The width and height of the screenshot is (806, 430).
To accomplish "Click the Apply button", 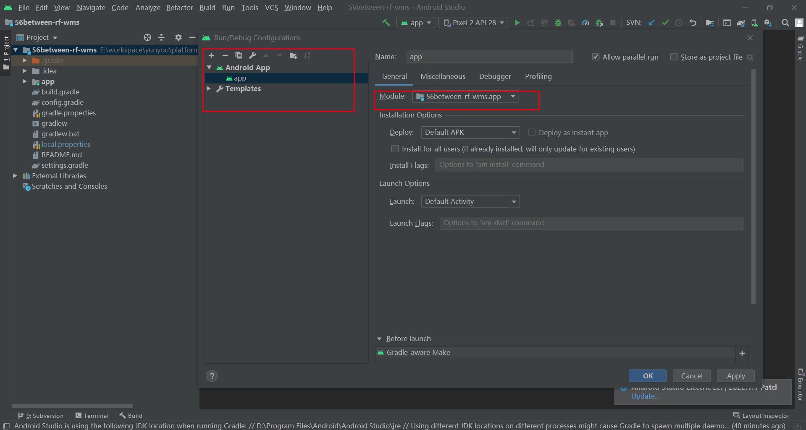I will [x=736, y=376].
